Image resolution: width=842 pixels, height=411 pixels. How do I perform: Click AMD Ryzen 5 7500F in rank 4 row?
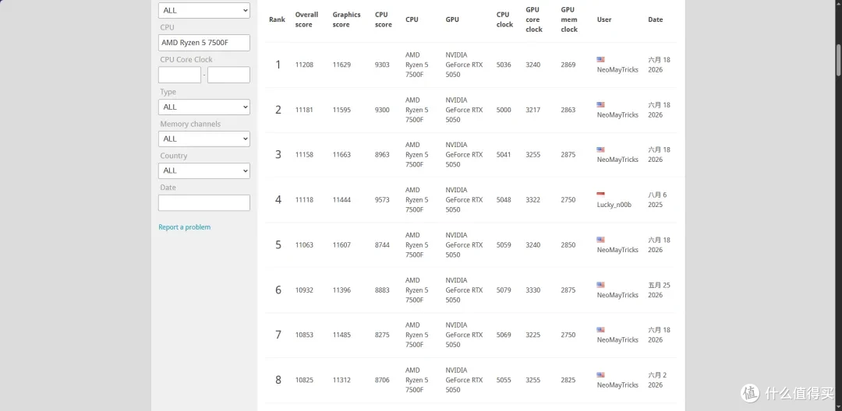pyautogui.click(x=416, y=200)
